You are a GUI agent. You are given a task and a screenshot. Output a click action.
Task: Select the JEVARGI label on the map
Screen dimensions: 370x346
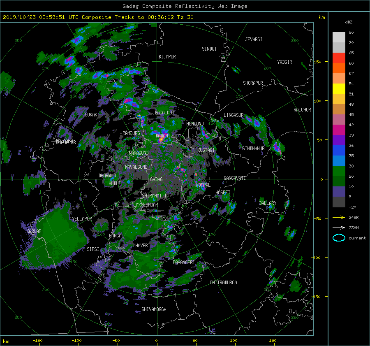tap(254, 39)
